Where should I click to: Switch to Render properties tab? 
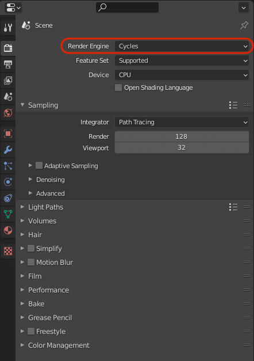pyautogui.click(x=8, y=48)
